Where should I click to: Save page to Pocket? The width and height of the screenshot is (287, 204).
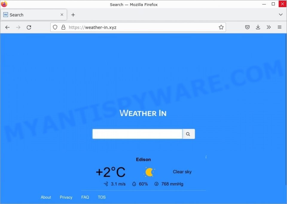coord(247,27)
